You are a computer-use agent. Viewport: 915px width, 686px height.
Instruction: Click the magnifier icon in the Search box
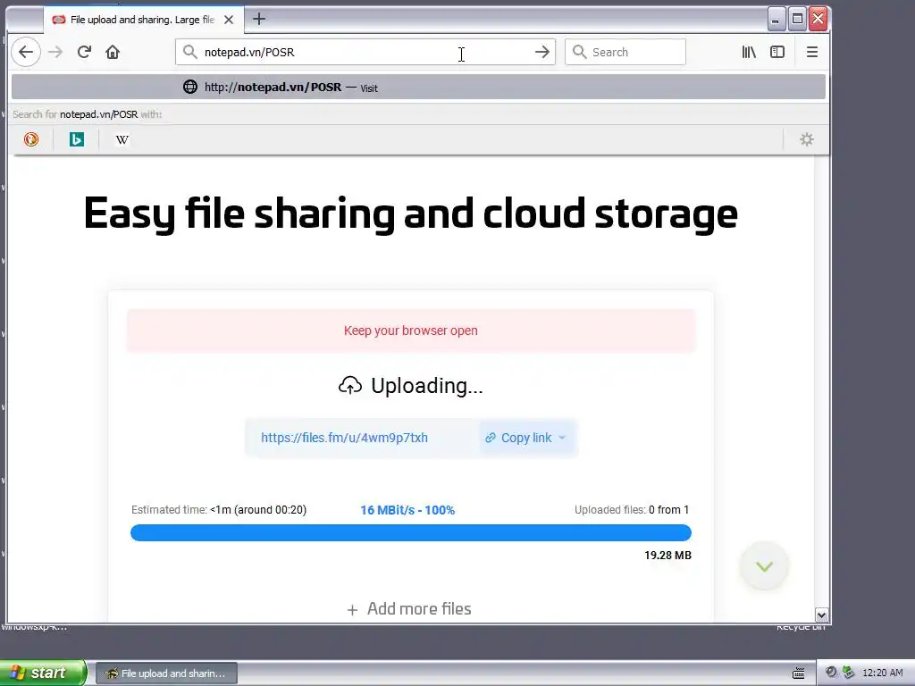coord(579,52)
